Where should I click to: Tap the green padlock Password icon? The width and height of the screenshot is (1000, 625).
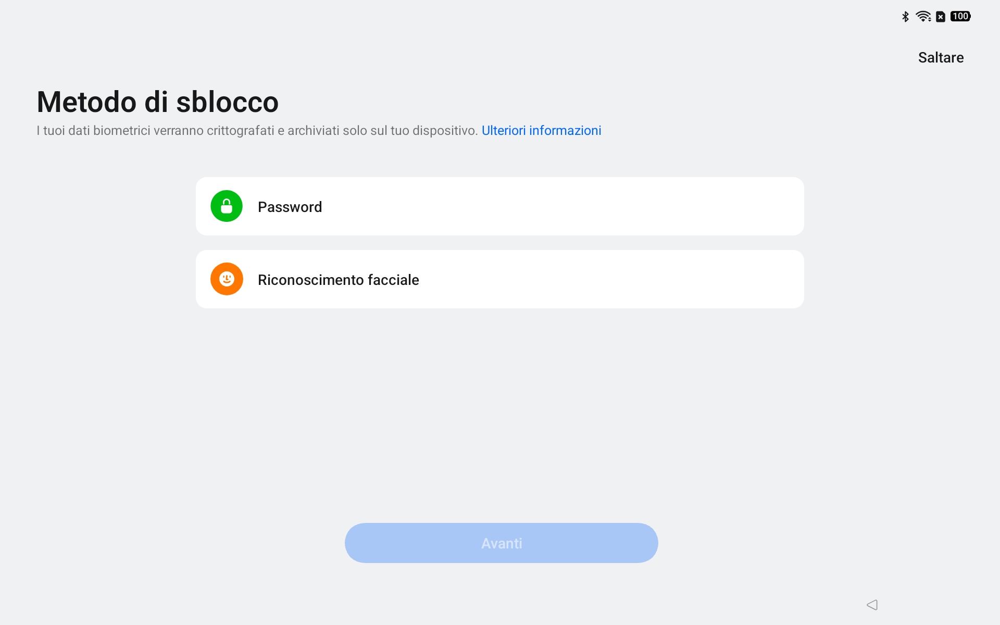(227, 206)
